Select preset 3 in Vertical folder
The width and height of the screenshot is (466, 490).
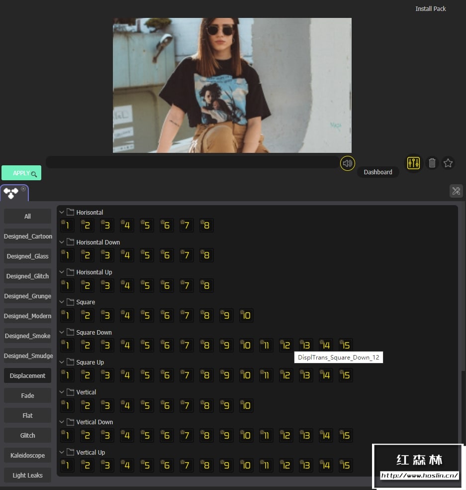click(107, 405)
